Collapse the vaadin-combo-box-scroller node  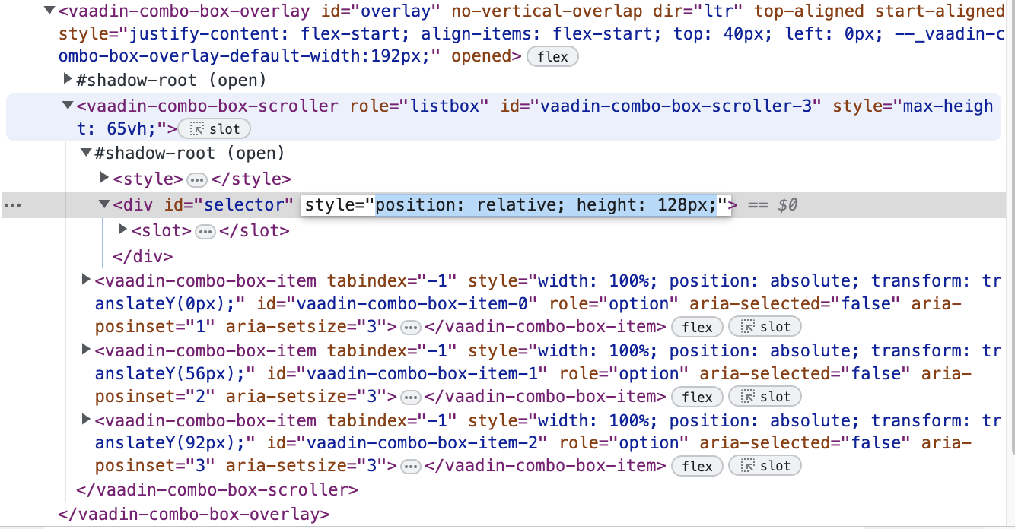(x=68, y=106)
